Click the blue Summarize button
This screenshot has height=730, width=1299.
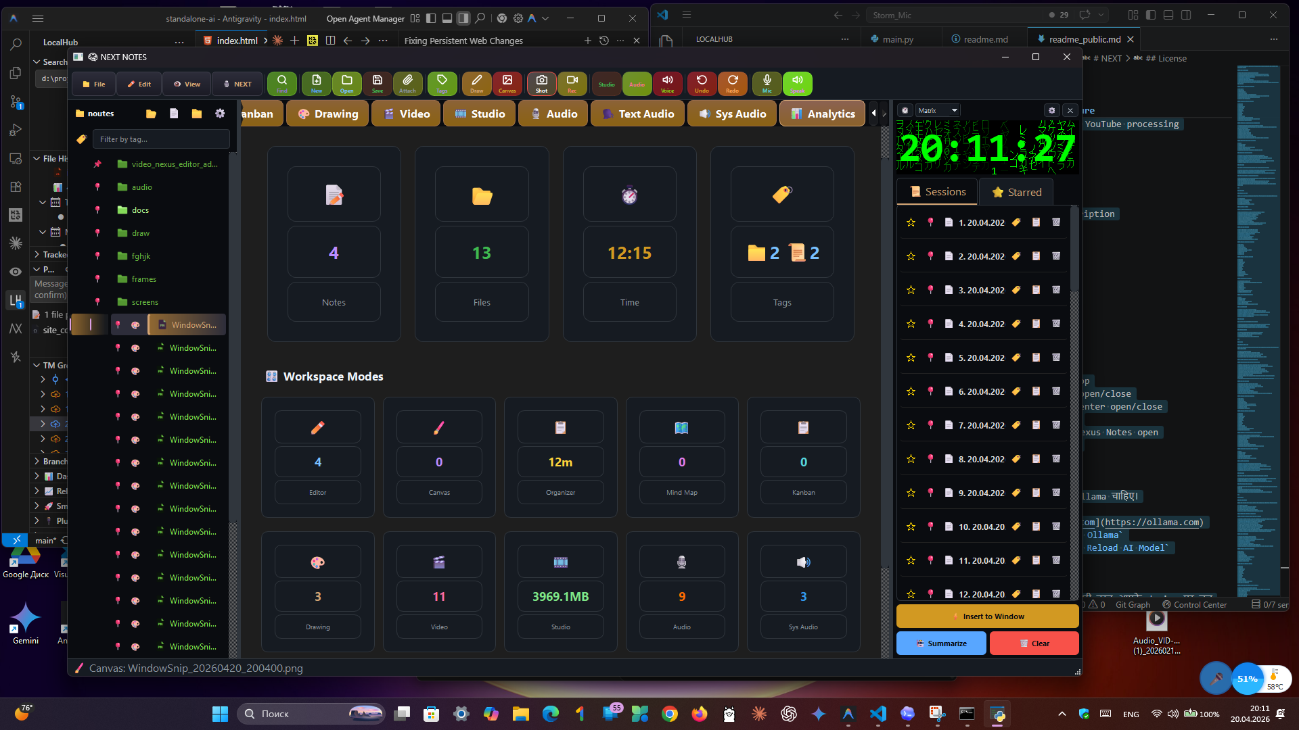[x=941, y=643]
